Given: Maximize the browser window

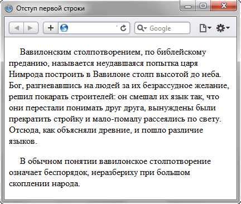Looking at the screenshot, I should pyautogui.click(x=203, y=6).
